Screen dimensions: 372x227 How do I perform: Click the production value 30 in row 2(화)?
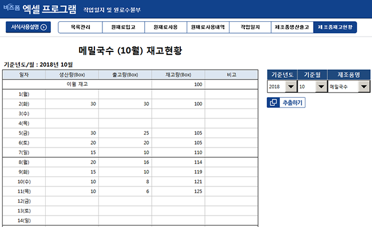click(93, 104)
